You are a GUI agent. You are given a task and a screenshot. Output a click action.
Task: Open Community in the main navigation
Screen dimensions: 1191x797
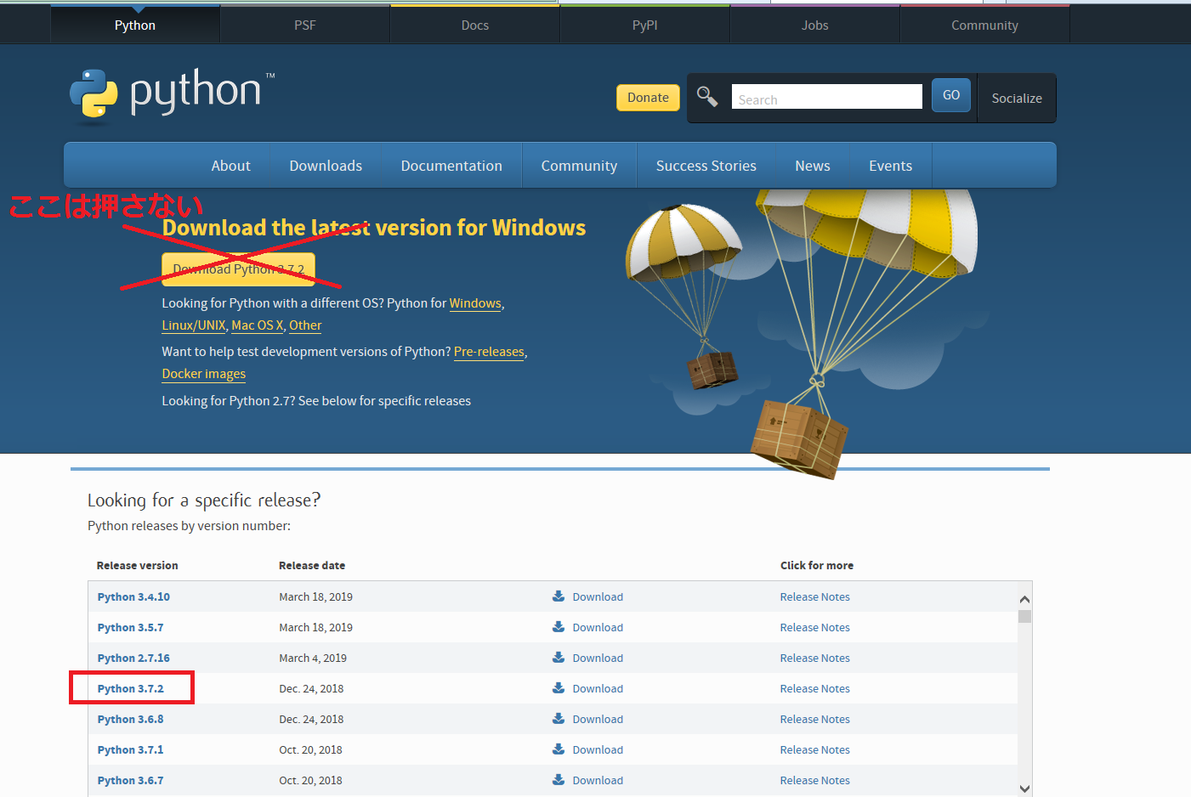[579, 166]
